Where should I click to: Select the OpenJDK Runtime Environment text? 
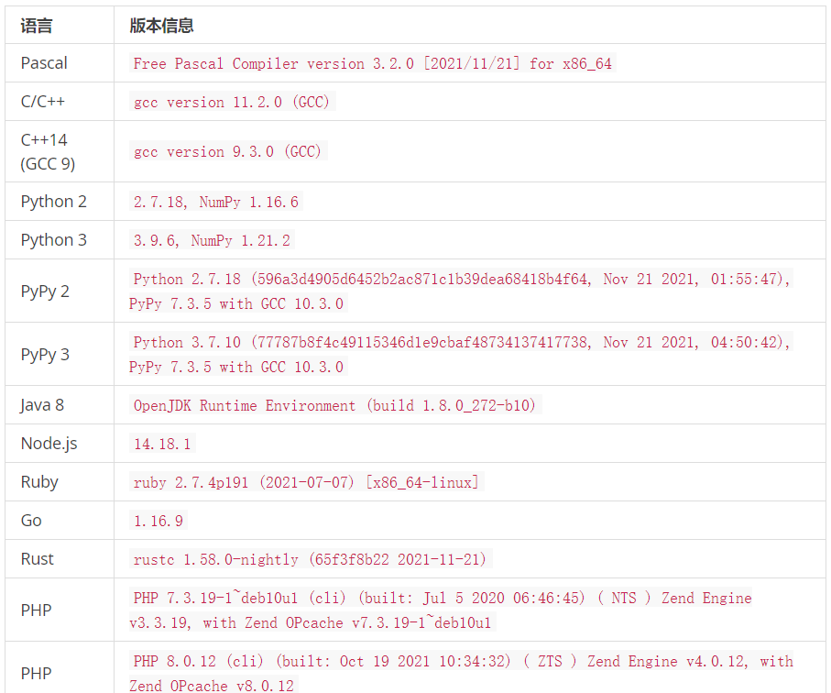pos(335,405)
